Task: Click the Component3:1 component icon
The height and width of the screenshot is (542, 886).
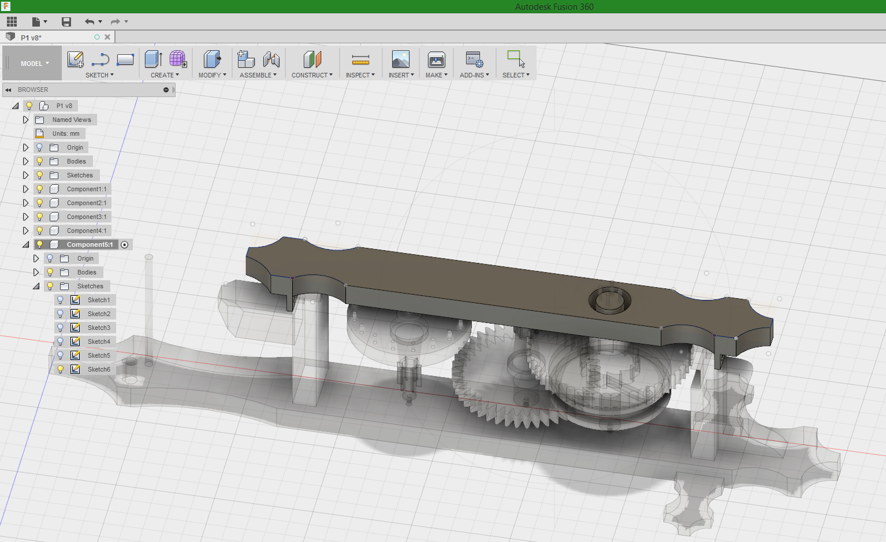Action: (x=54, y=217)
